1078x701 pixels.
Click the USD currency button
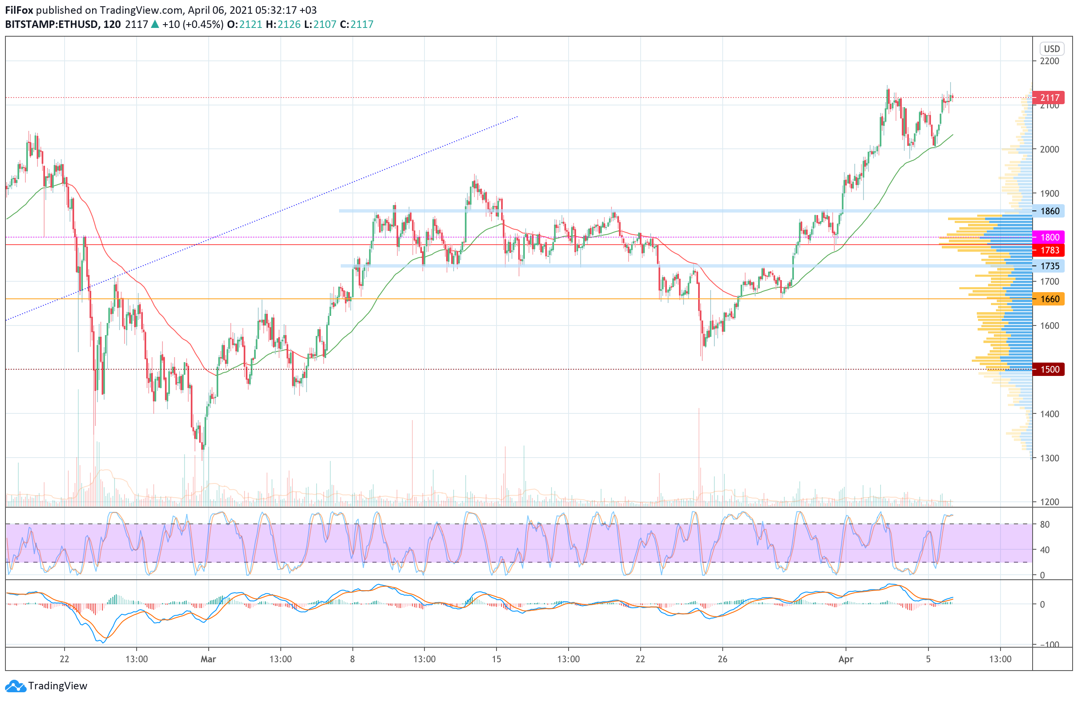click(x=1051, y=49)
